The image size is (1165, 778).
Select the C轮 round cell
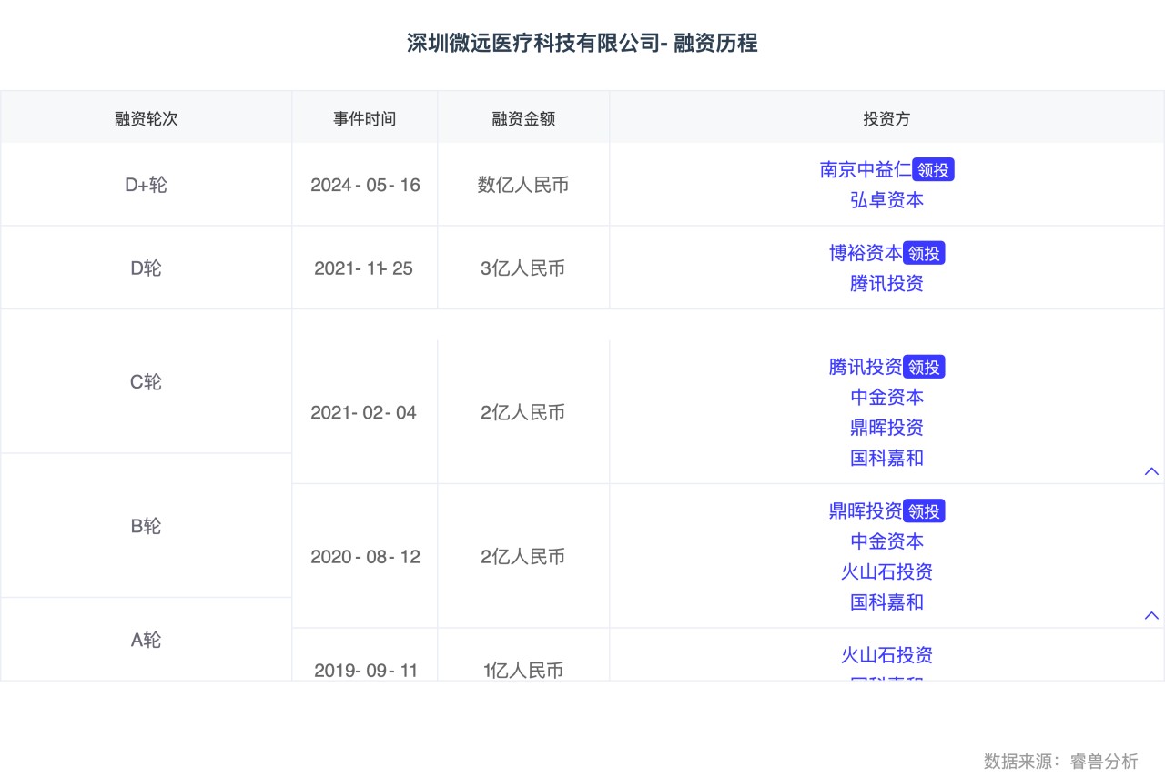pos(146,382)
